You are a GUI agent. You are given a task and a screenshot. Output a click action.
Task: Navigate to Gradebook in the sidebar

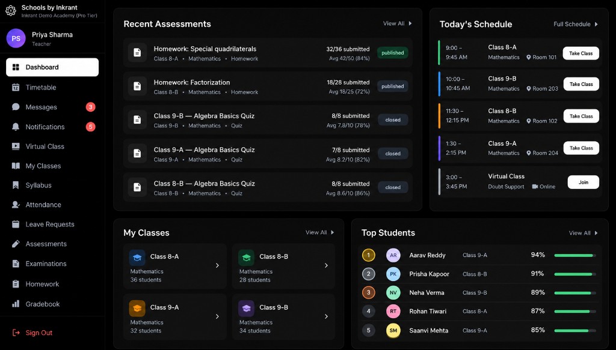(52, 304)
